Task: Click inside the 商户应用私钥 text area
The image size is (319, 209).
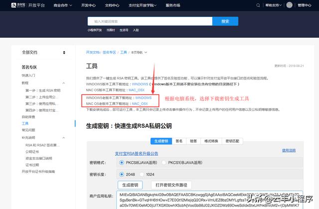Action: pos(210,200)
